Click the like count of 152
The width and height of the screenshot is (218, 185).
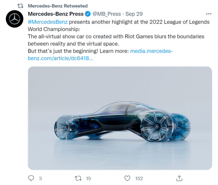(138, 178)
